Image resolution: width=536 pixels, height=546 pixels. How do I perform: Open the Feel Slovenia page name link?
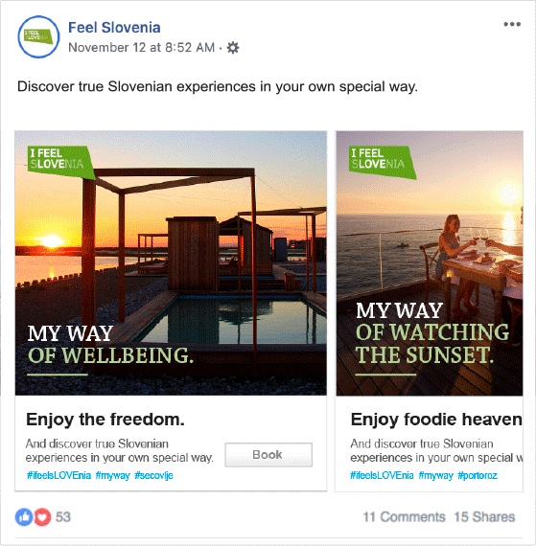click(x=114, y=28)
